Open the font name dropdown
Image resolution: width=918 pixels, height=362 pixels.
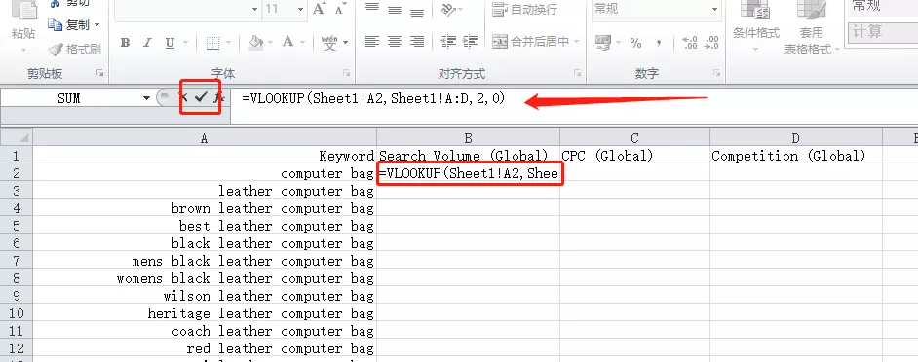click(254, 9)
